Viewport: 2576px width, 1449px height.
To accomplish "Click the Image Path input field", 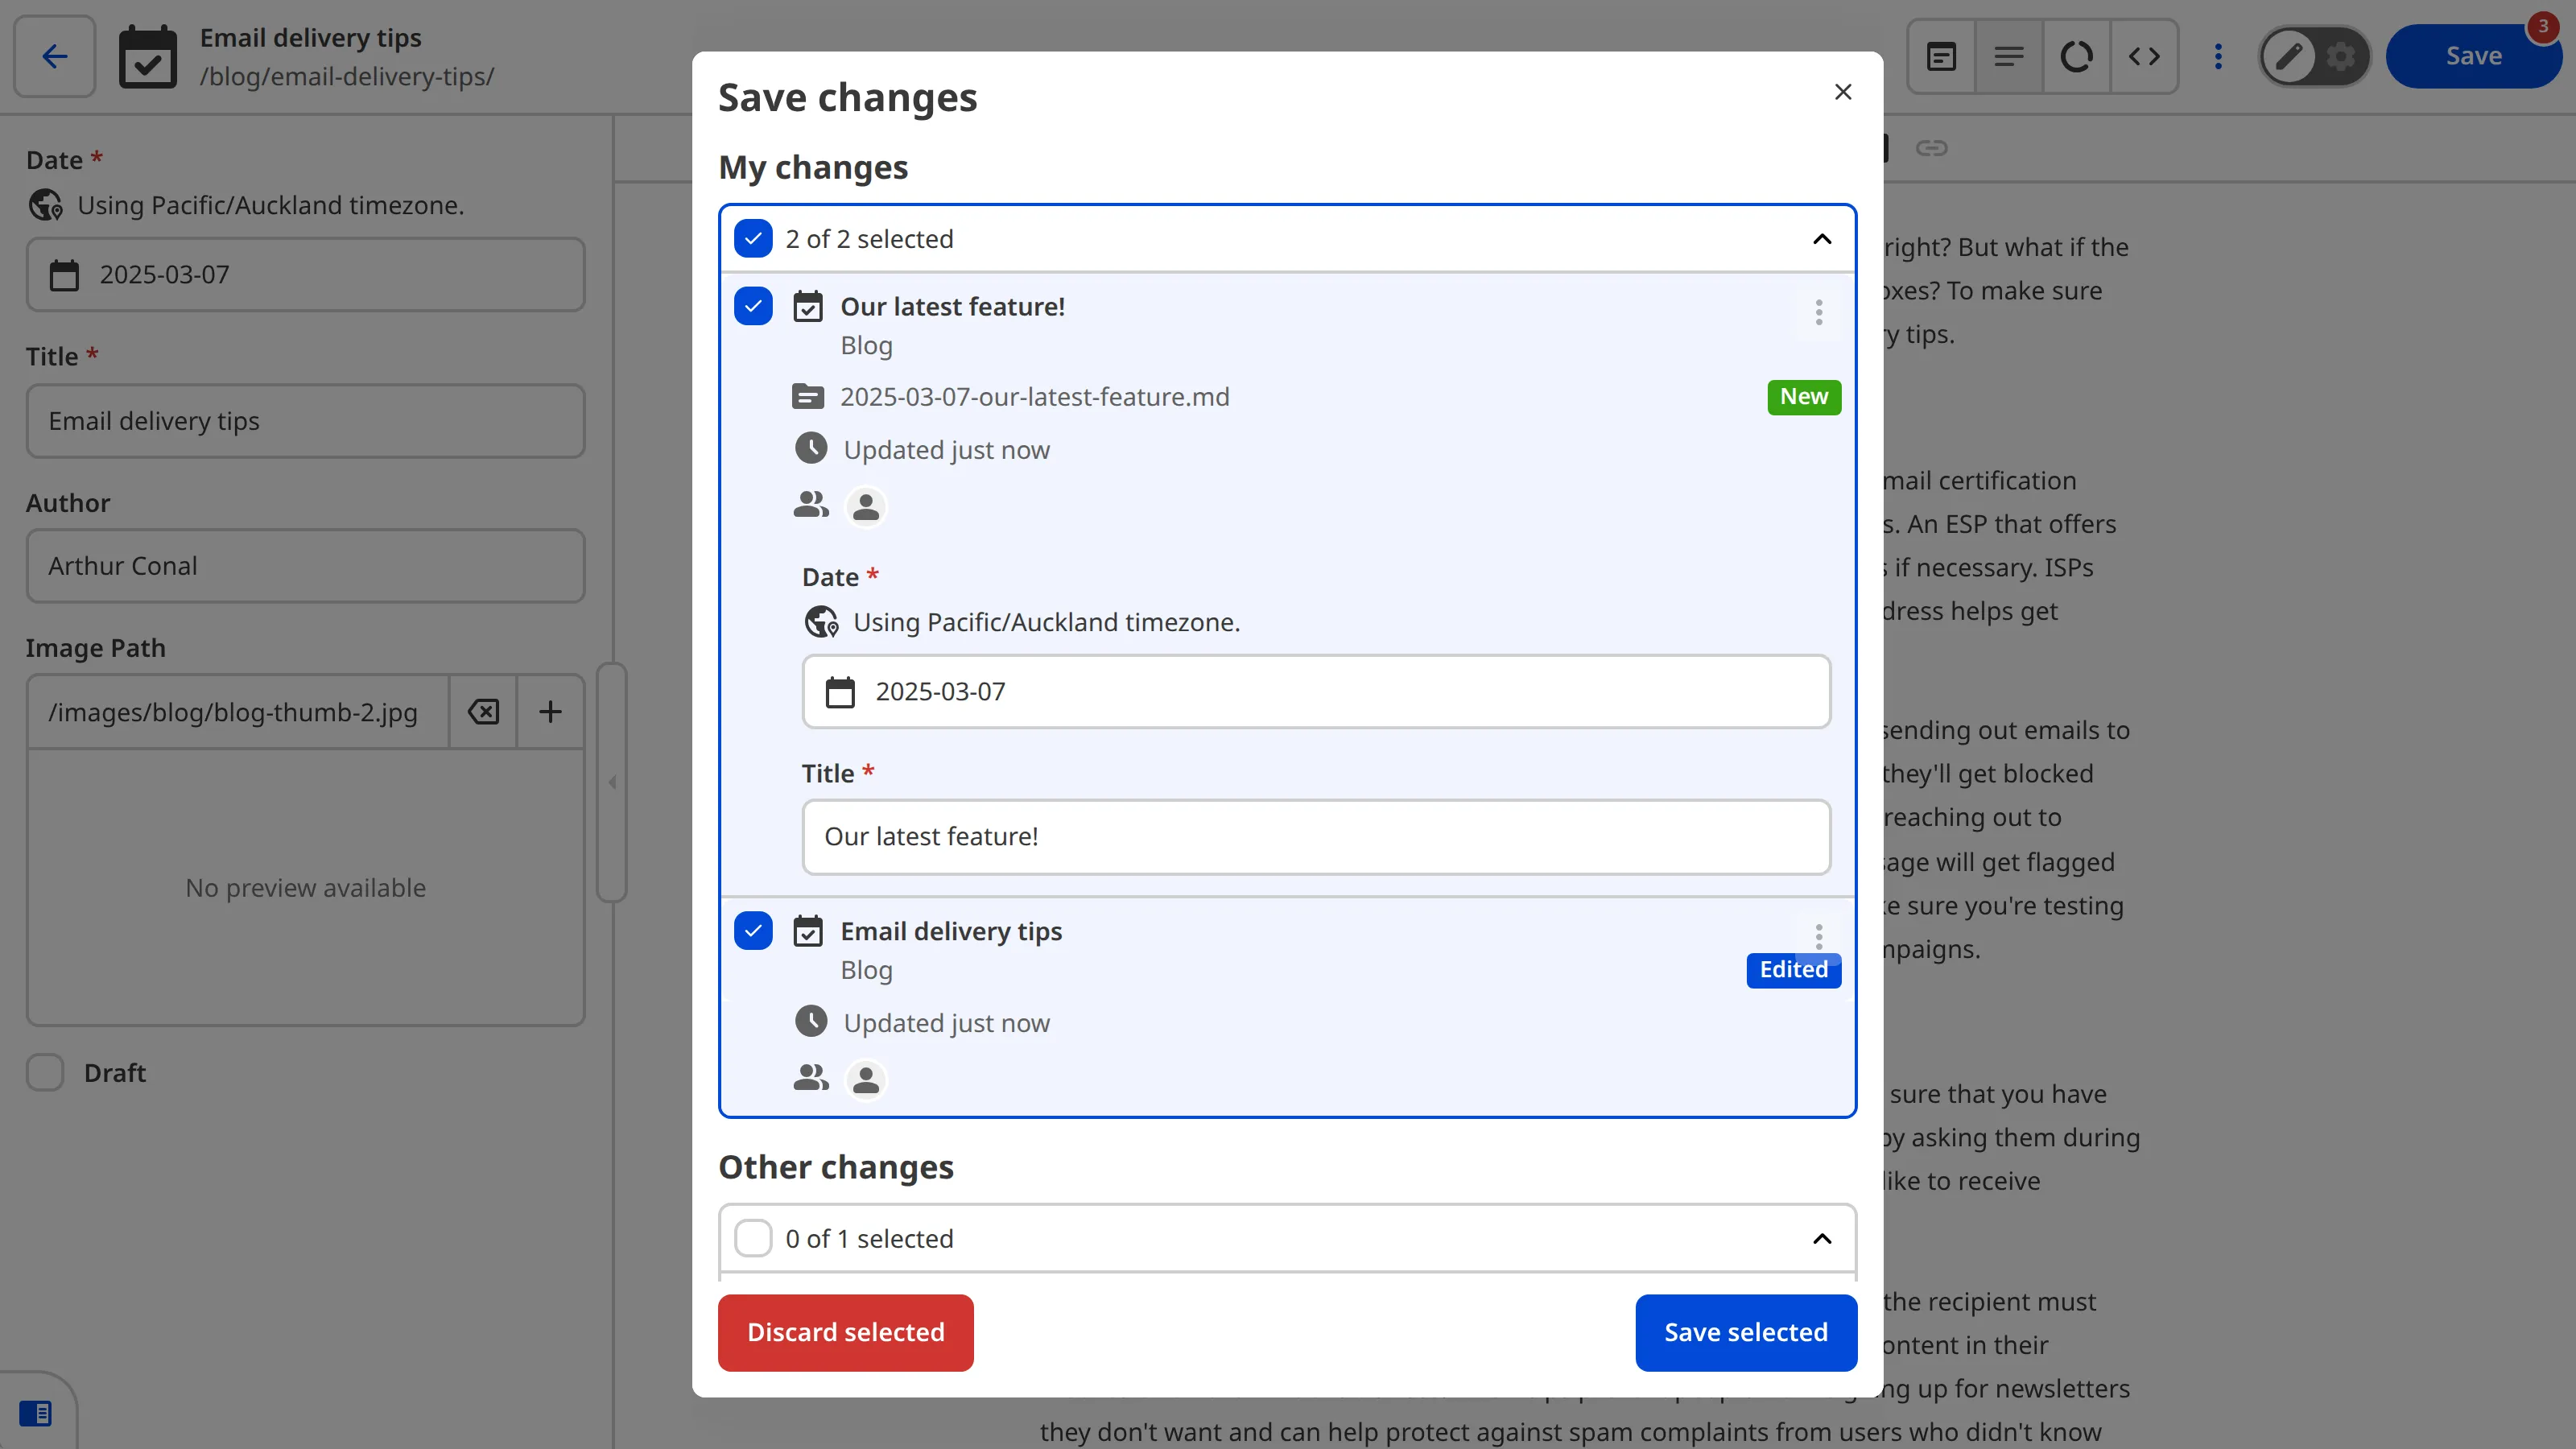I will point(238,712).
